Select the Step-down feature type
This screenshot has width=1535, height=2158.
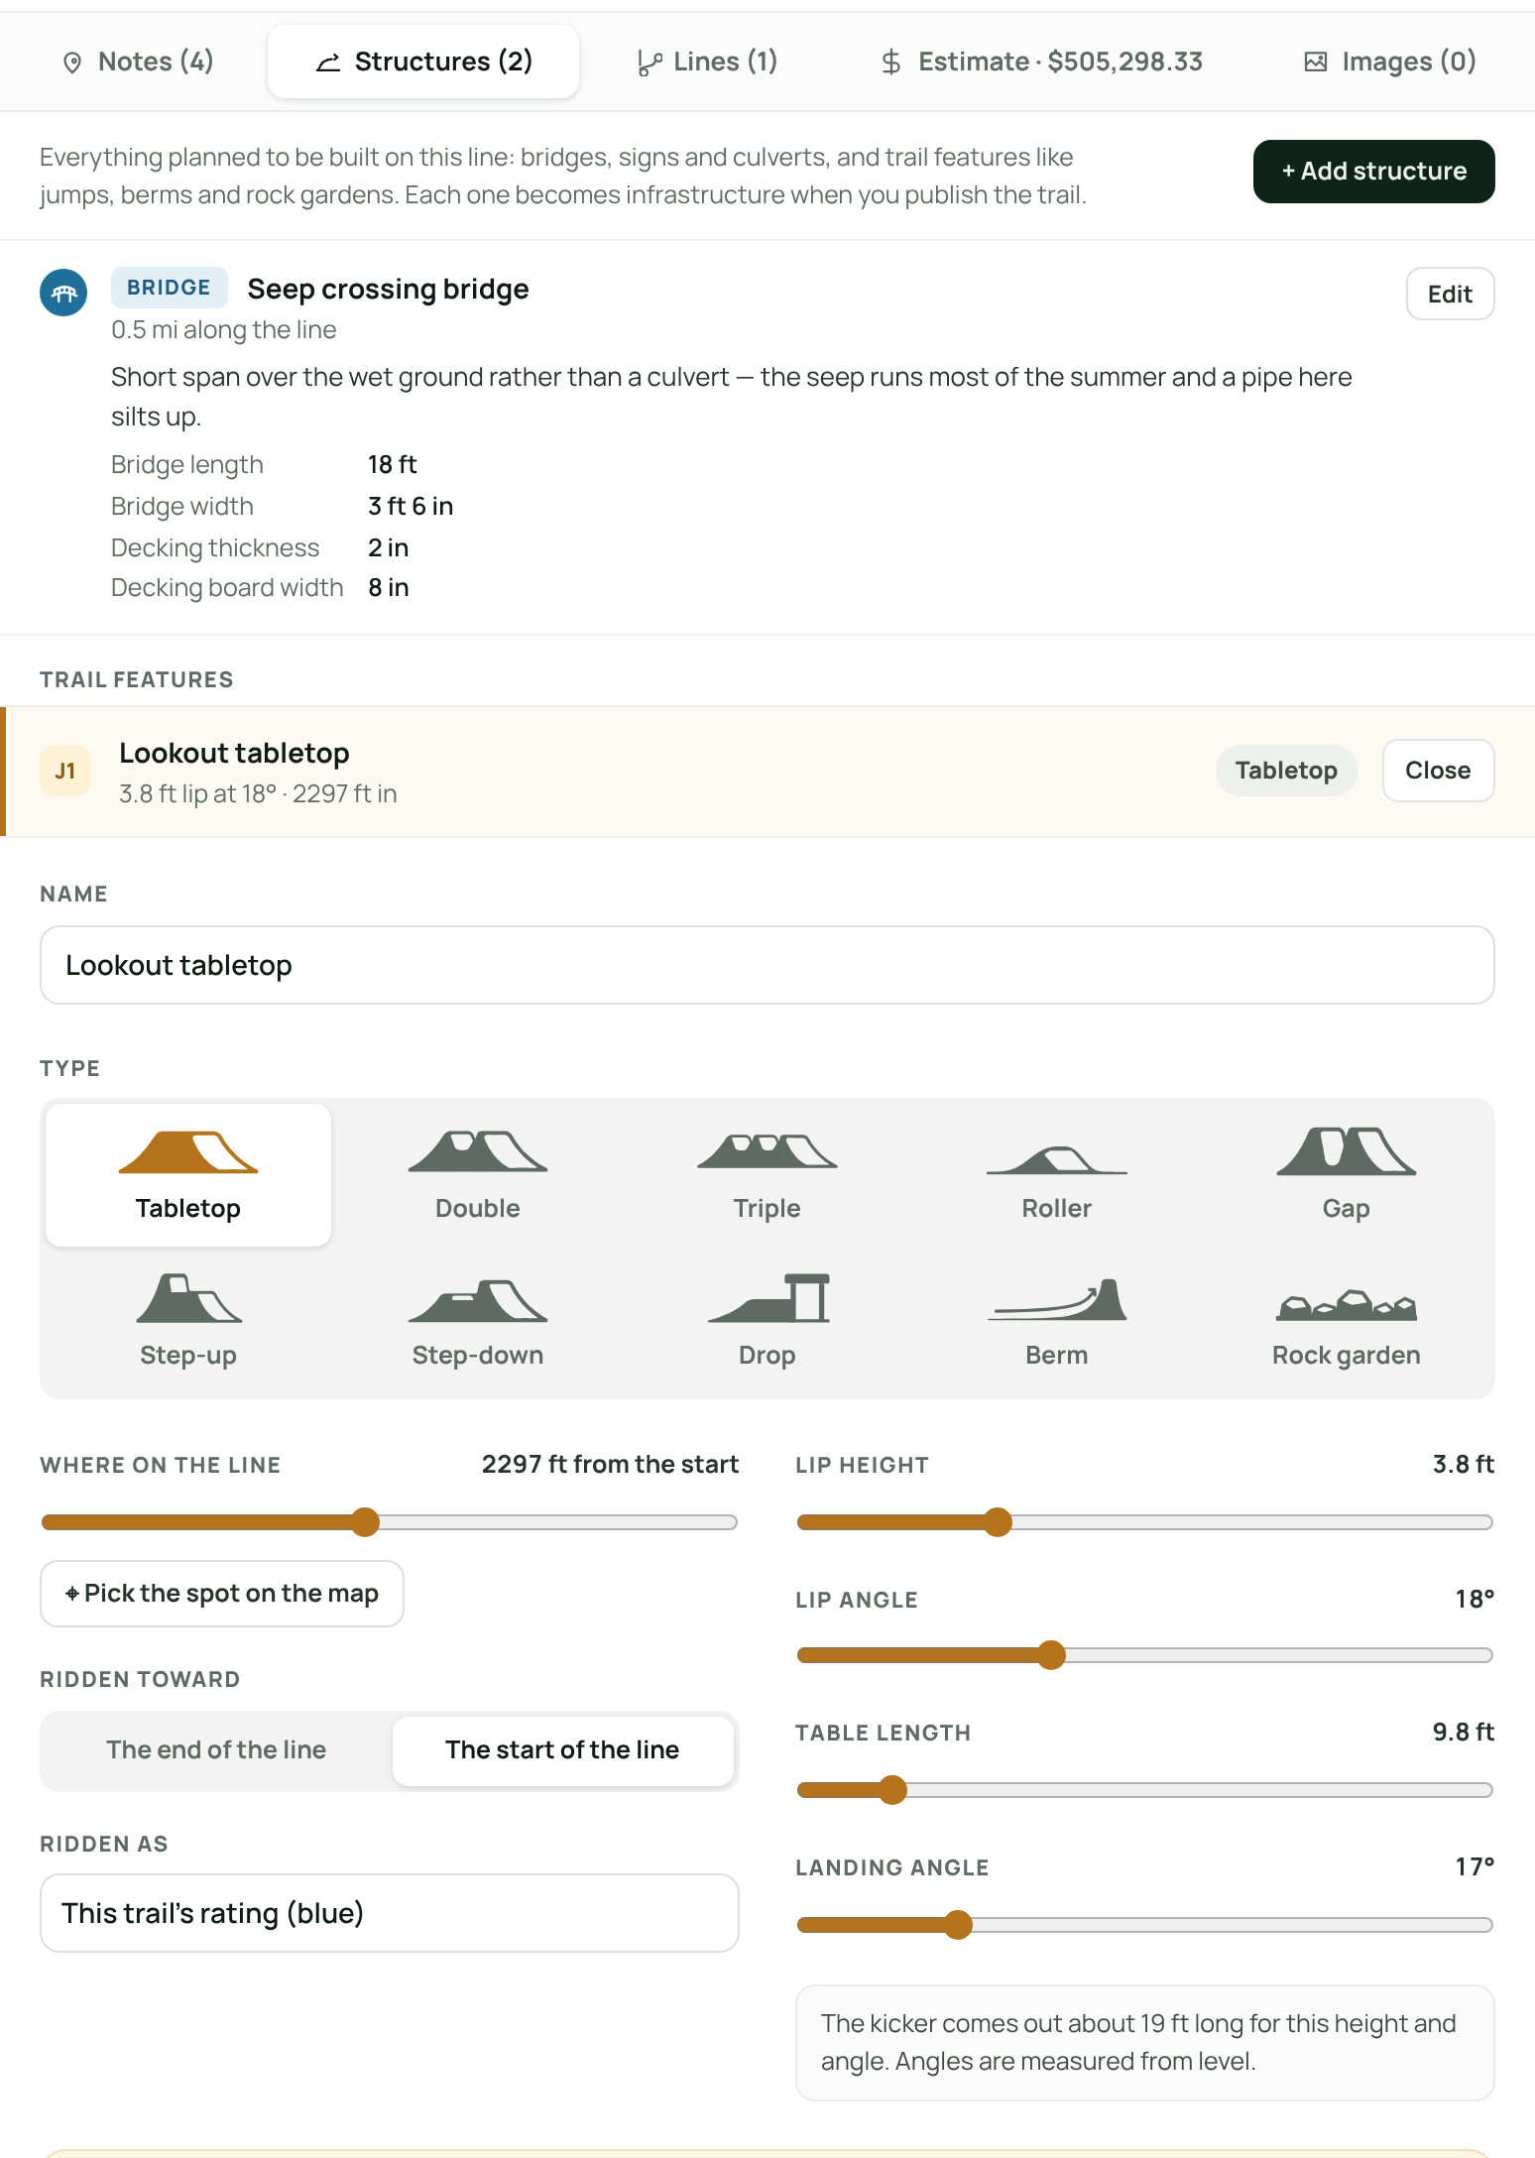478,1322
